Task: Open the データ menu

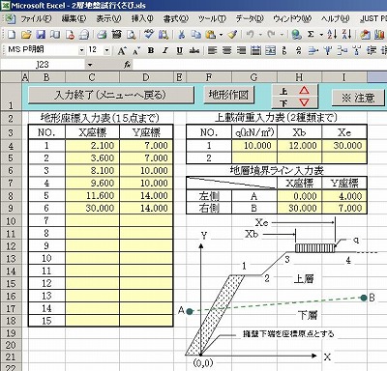Action: pos(250,18)
